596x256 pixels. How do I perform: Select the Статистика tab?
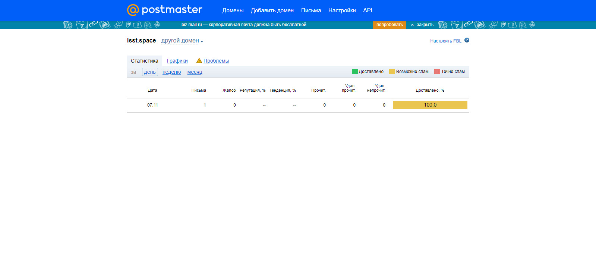pos(144,61)
